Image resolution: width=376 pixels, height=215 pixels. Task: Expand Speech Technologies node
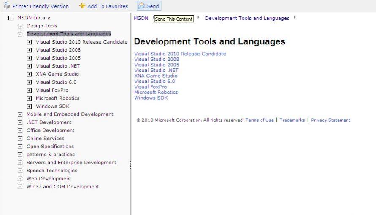point(20,171)
